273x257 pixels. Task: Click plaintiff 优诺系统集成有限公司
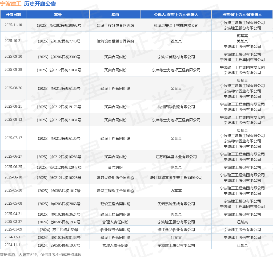coord(176,204)
